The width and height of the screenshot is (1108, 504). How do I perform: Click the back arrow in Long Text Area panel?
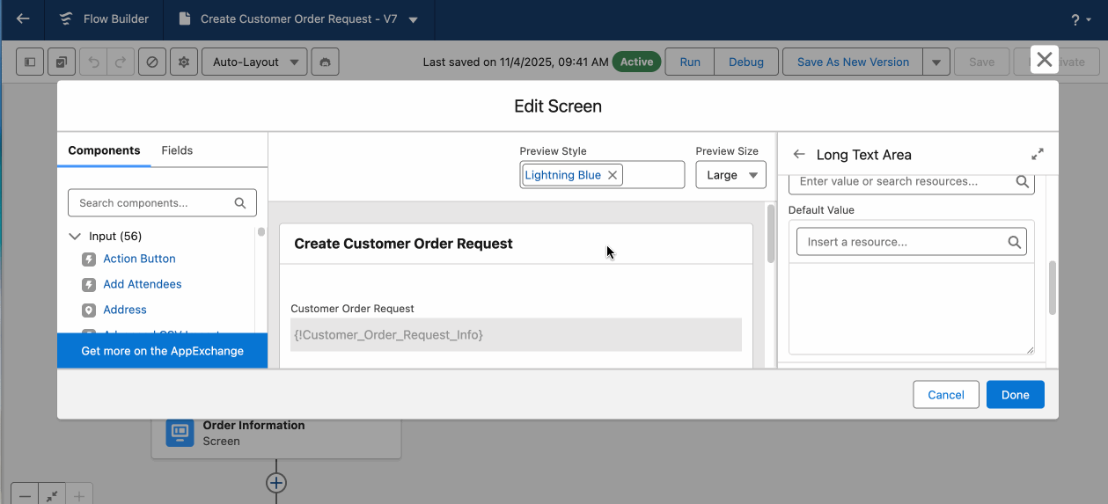pos(799,155)
